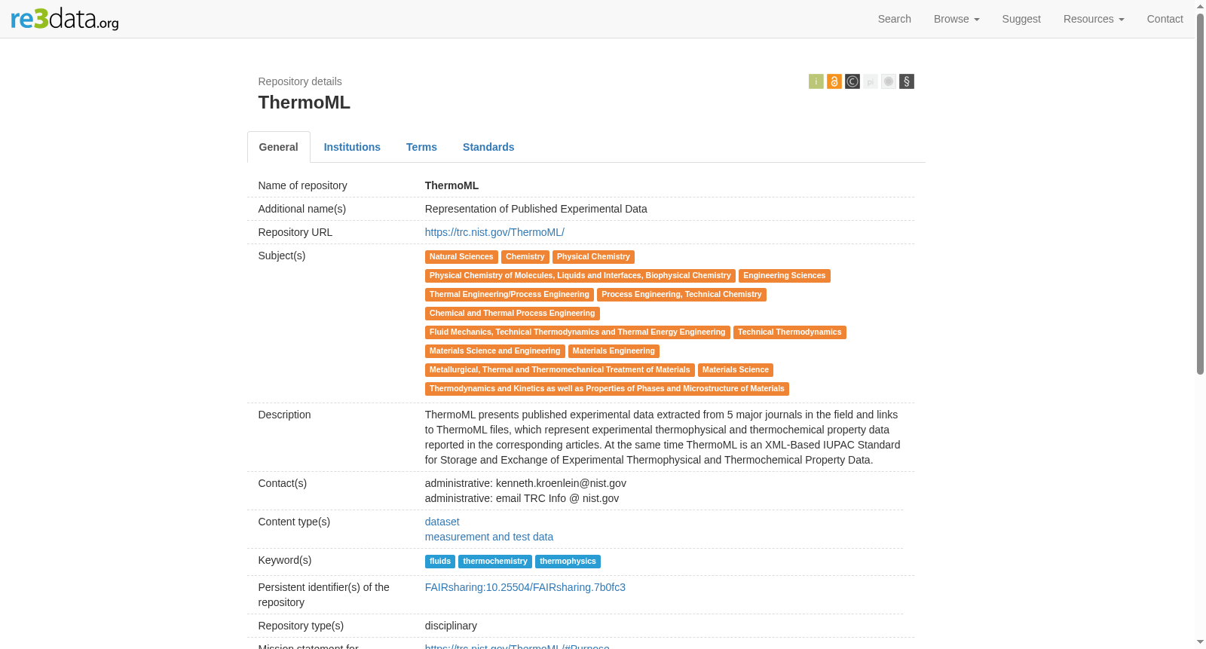Screen dimensions: 1206x649
Task: Click the 'Physical Chemistry' subject tag
Action: [x=593, y=257]
